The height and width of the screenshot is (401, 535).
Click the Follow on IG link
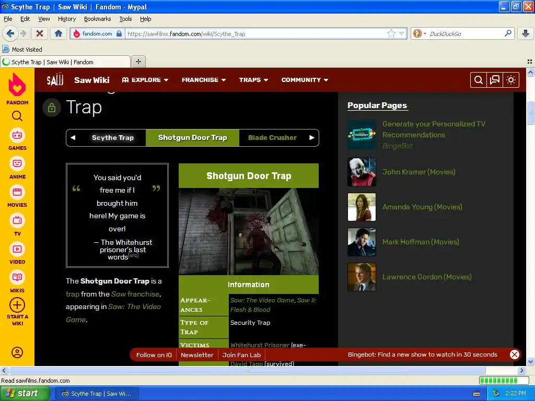pyautogui.click(x=154, y=355)
